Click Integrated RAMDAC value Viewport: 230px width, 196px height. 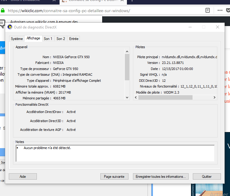click(77, 75)
